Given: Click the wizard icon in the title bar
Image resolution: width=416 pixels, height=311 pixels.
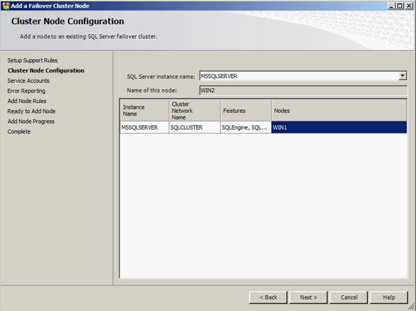Looking at the screenshot, I should (5, 6).
